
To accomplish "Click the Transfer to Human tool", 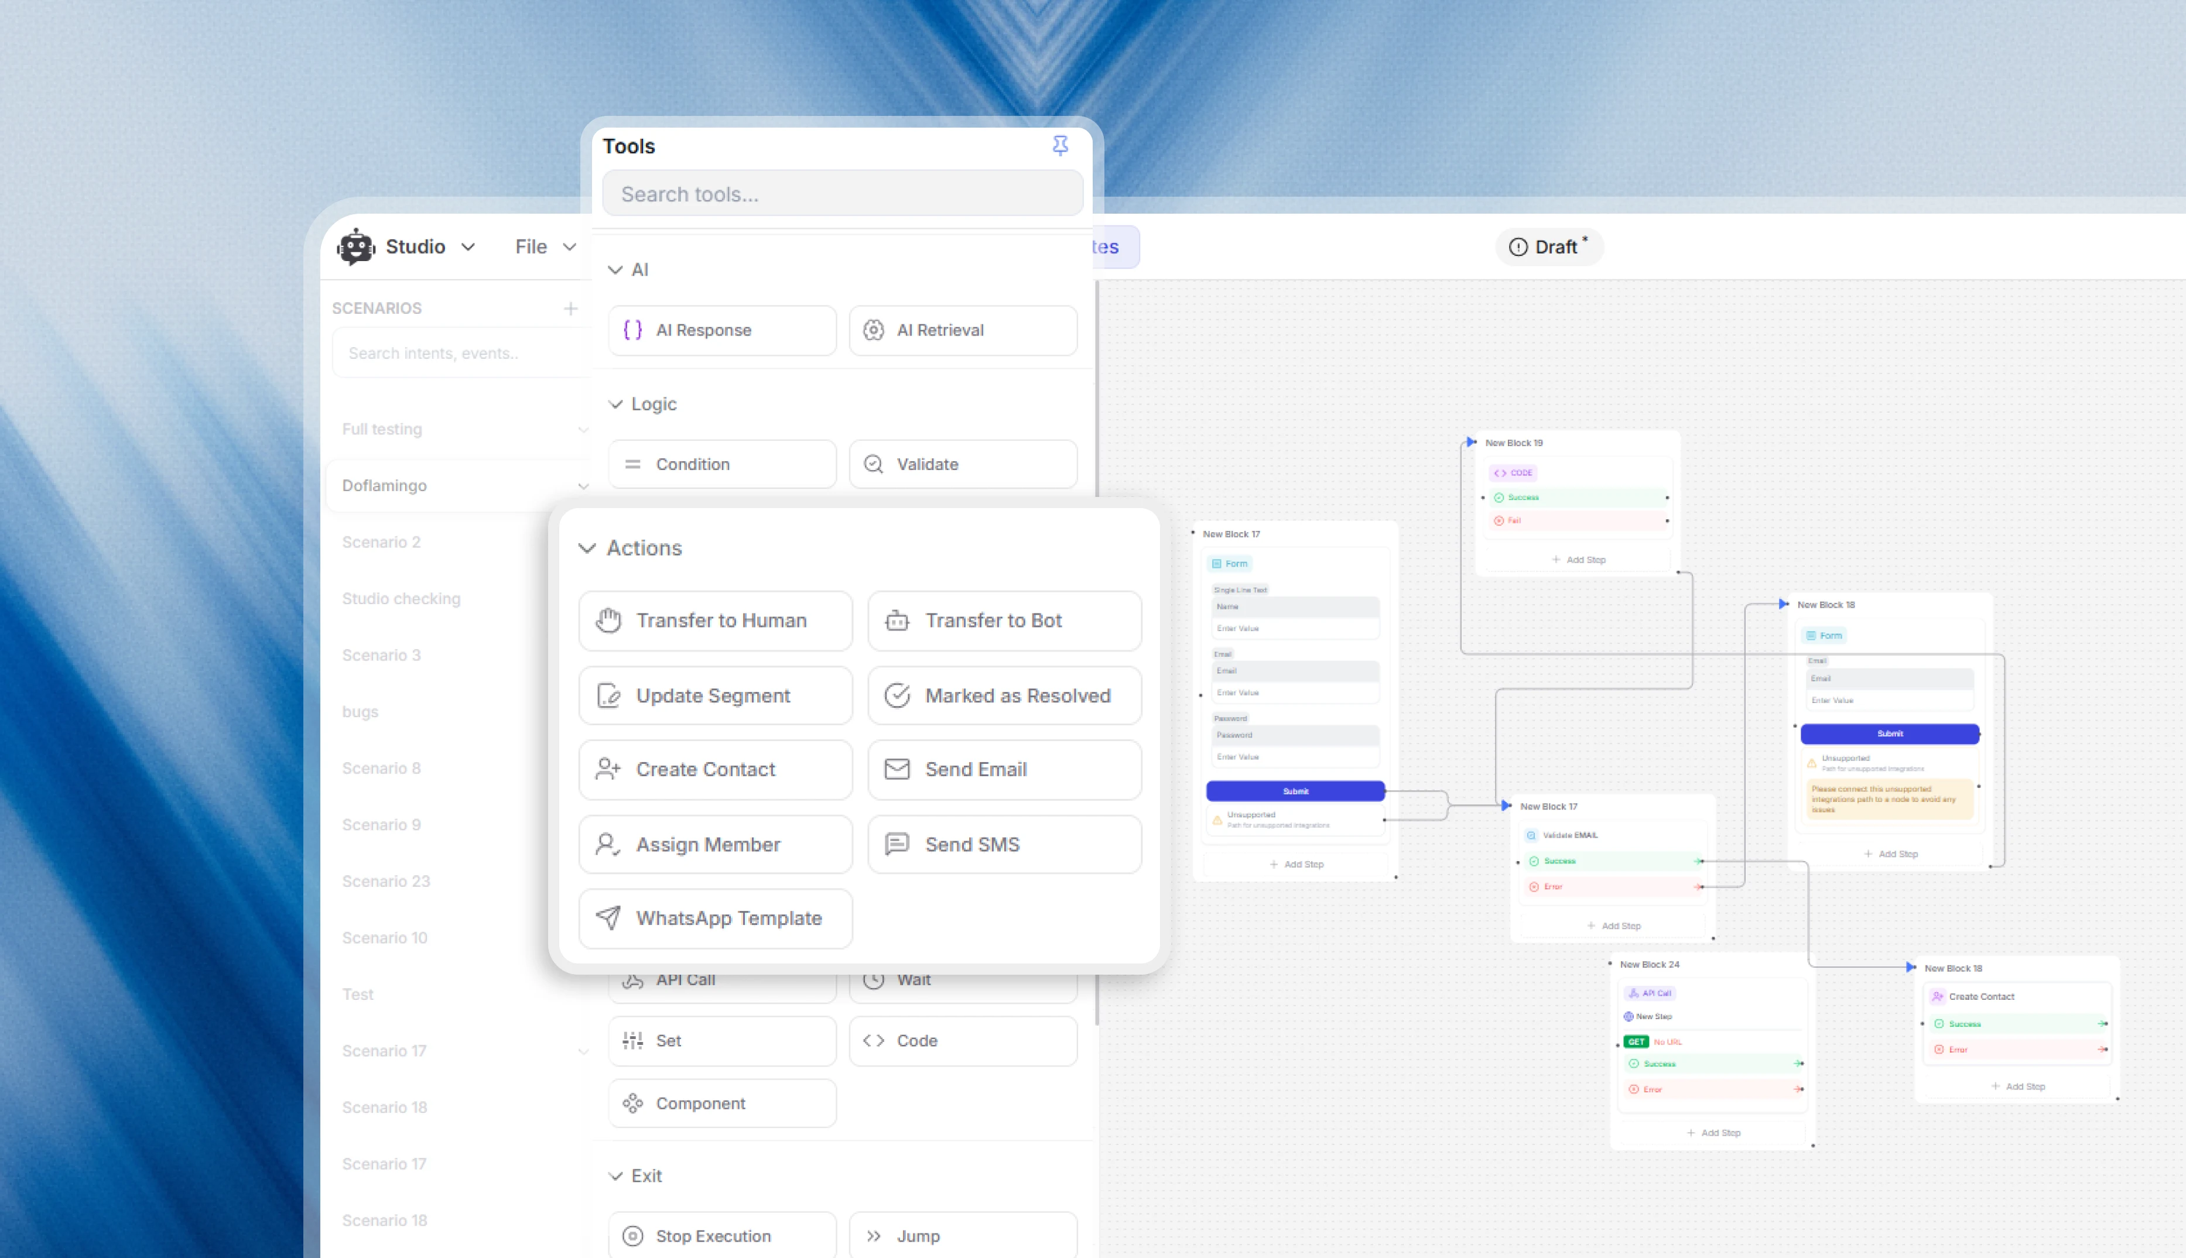I will pyautogui.click(x=716, y=621).
